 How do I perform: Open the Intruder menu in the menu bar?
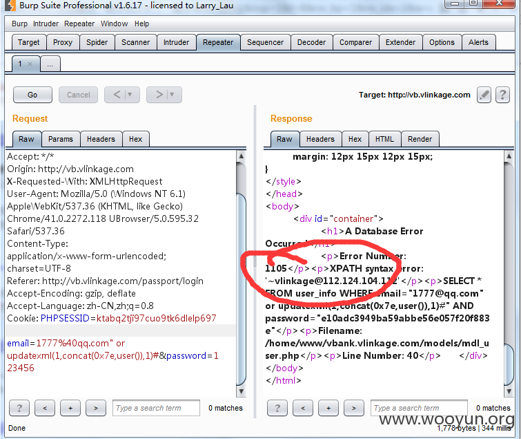coord(46,24)
